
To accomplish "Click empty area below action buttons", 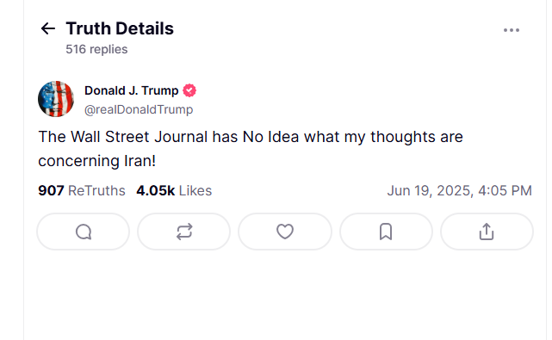I will point(285,295).
